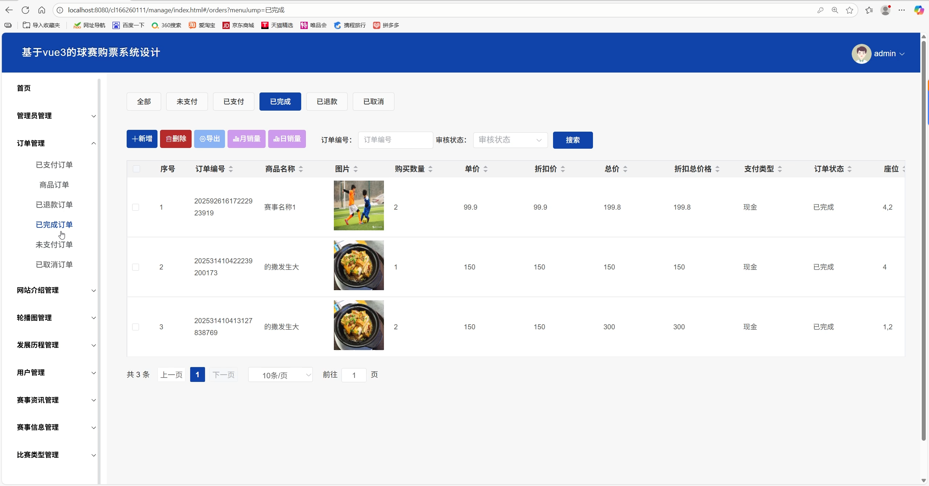The width and height of the screenshot is (929, 486).
Task: Click the browser home icon
Action: click(42, 10)
